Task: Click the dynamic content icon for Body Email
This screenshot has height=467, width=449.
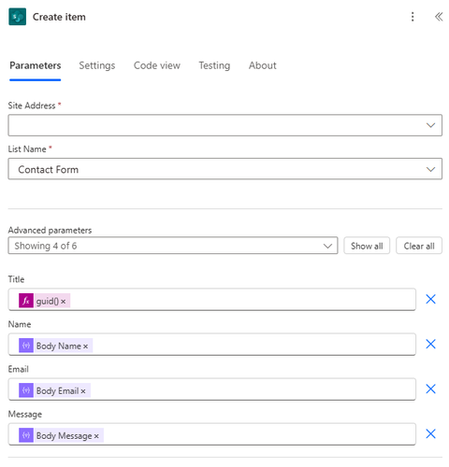Action: [x=26, y=390]
